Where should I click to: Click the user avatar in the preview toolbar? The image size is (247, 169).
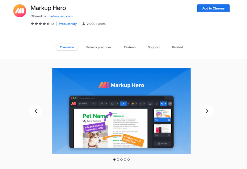tap(170, 104)
